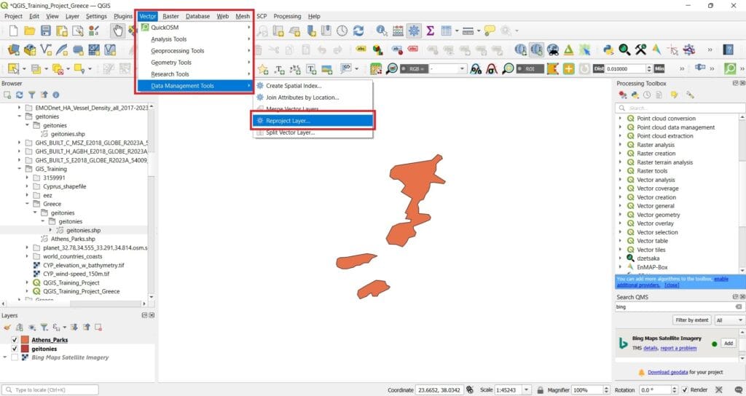The width and height of the screenshot is (746, 396).
Task: Click the '[close]' link in toolbox notice
Action: (x=672, y=285)
